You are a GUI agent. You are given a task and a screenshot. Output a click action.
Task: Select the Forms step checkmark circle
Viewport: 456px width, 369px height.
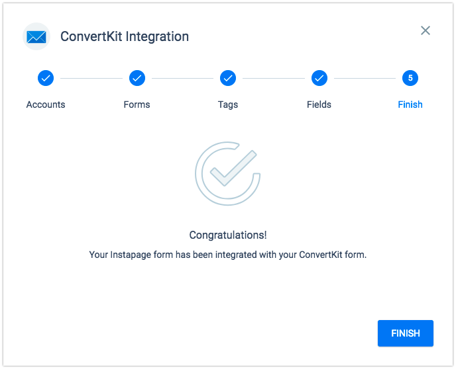(137, 78)
